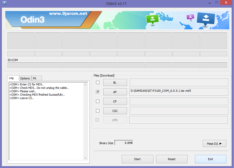Click the UMS file path field
The image size is (234, 168).
(x=178, y=120)
